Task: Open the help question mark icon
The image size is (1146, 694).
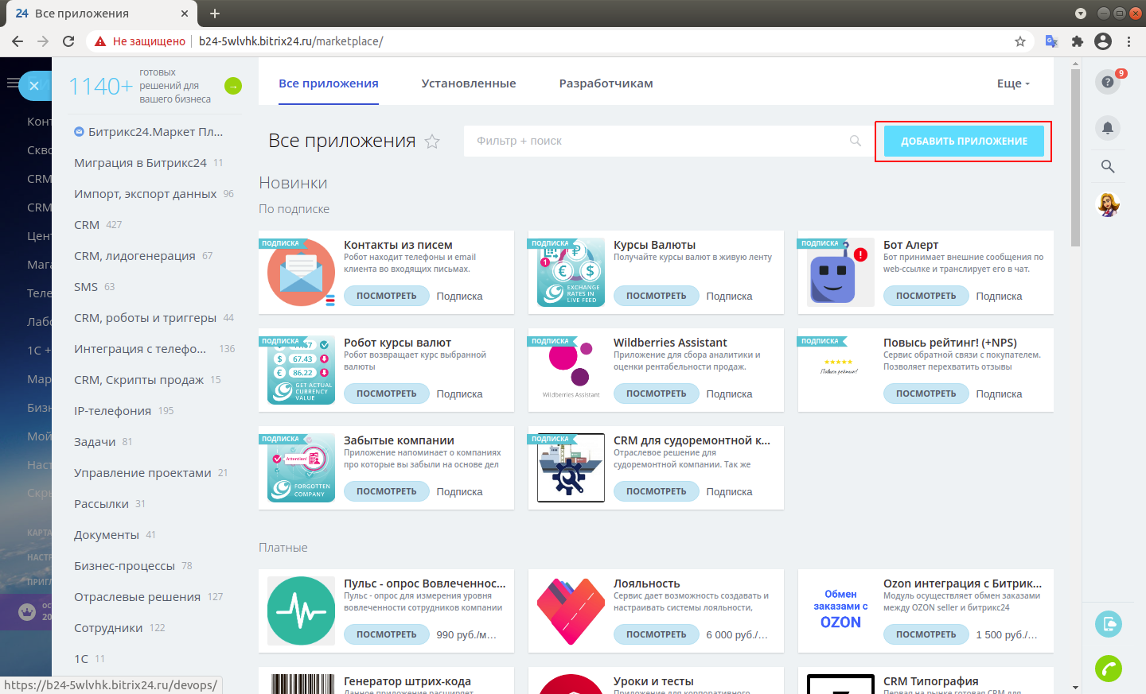Action: (x=1108, y=82)
